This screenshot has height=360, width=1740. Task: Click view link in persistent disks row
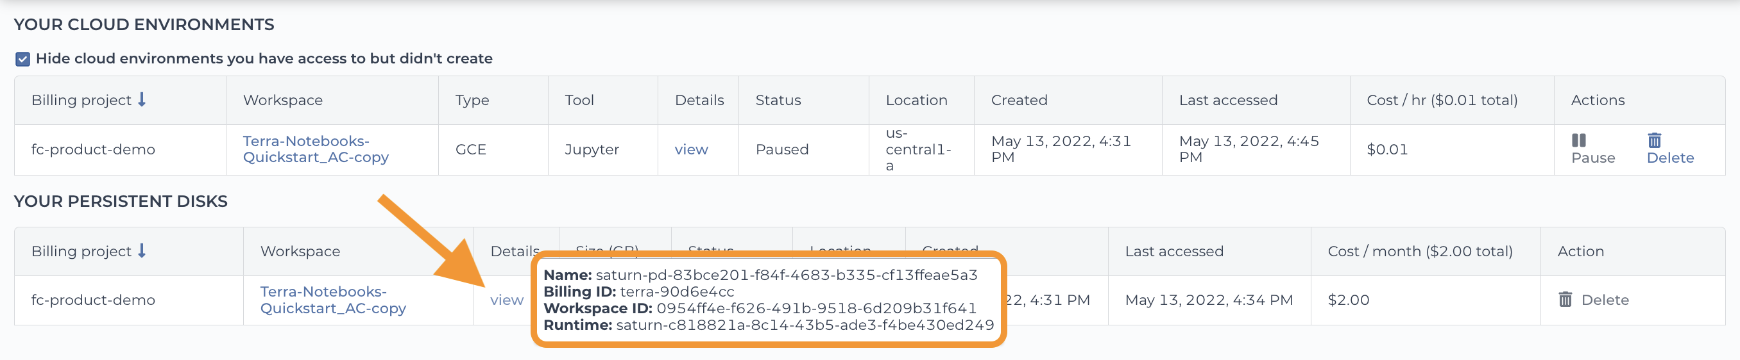[507, 300]
